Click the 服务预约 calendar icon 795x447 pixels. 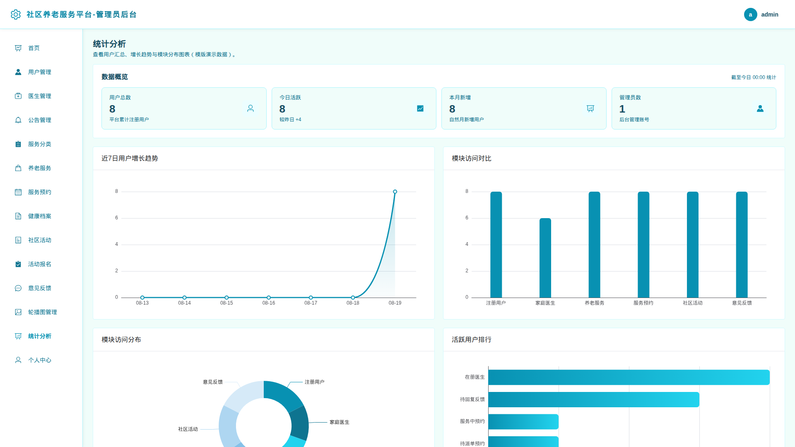pyautogui.click(x=18, y=192)
